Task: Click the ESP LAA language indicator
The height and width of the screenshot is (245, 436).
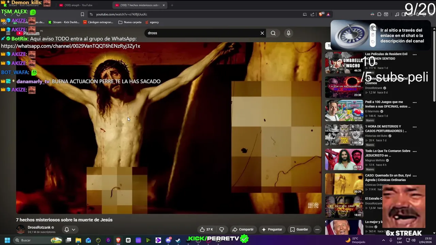Action: [x=399, y=240]
